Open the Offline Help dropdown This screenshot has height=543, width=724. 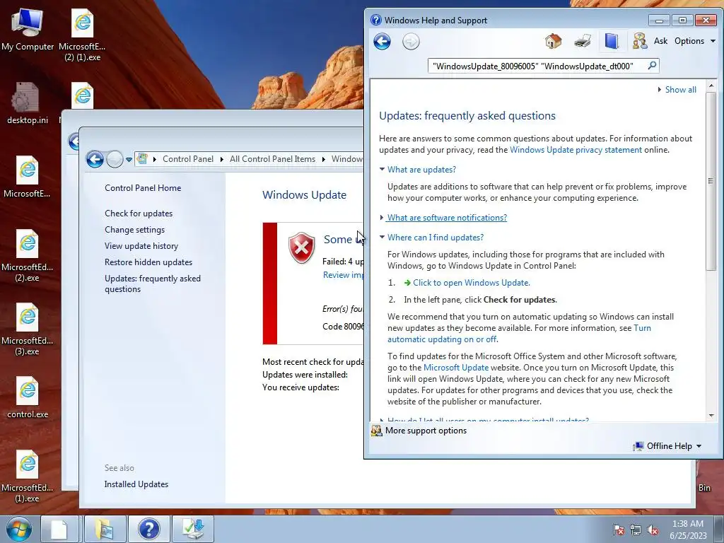click(x=667, y=446)
